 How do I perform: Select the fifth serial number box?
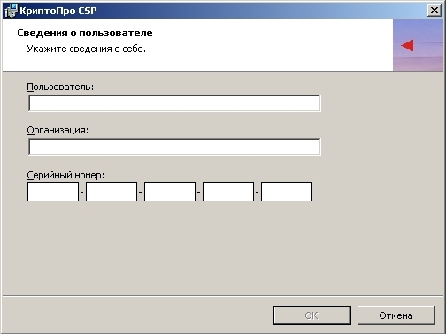click(287, 192)
